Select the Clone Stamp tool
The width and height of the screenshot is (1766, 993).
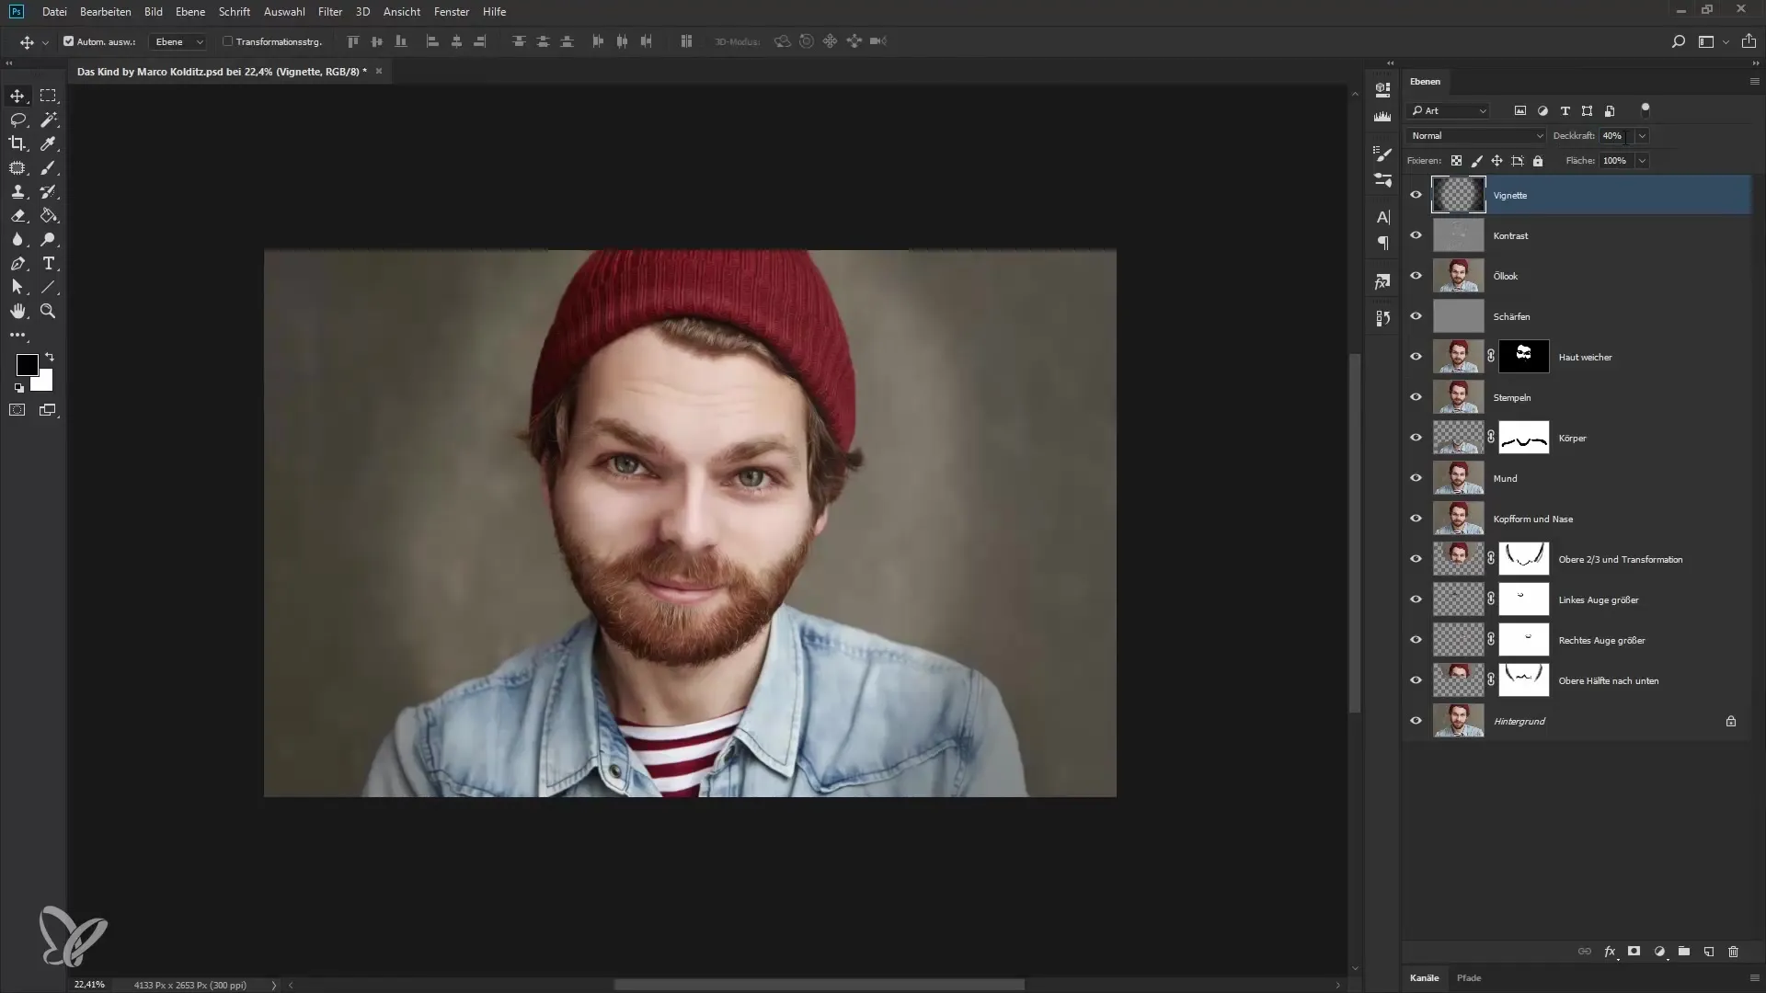pos(17,191)
